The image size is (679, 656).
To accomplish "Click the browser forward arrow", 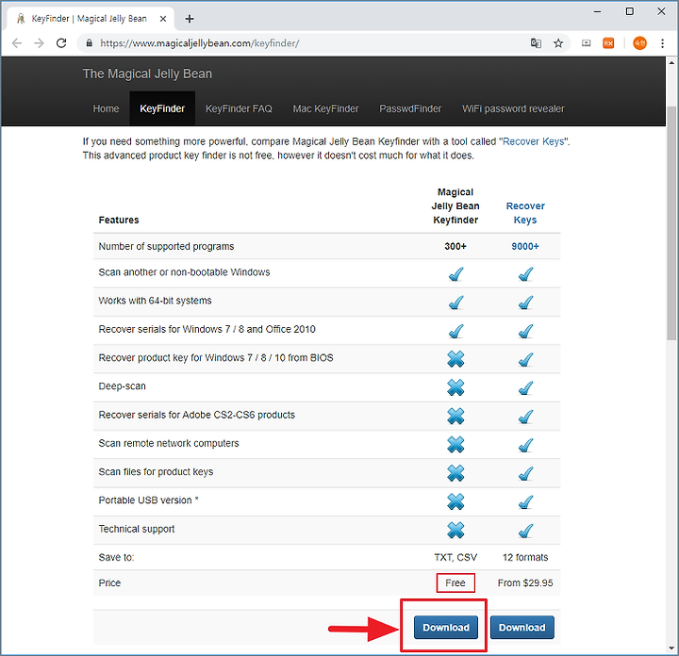I will 39,42.
